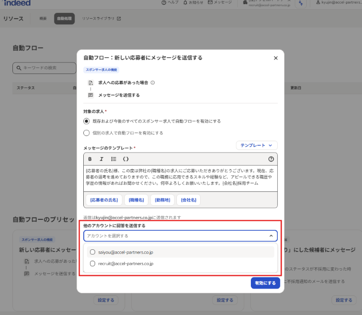This screenshot has width=362, height=315.
Task: Collapse the アカウントを選択する dropdown
Action: click(271, 236)
